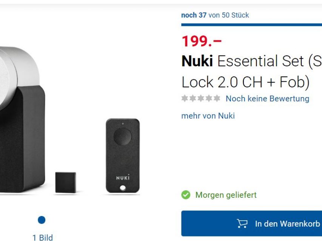322x241 pixels.
Task: Click the small black door sensor cube
Action: point(65,182)
